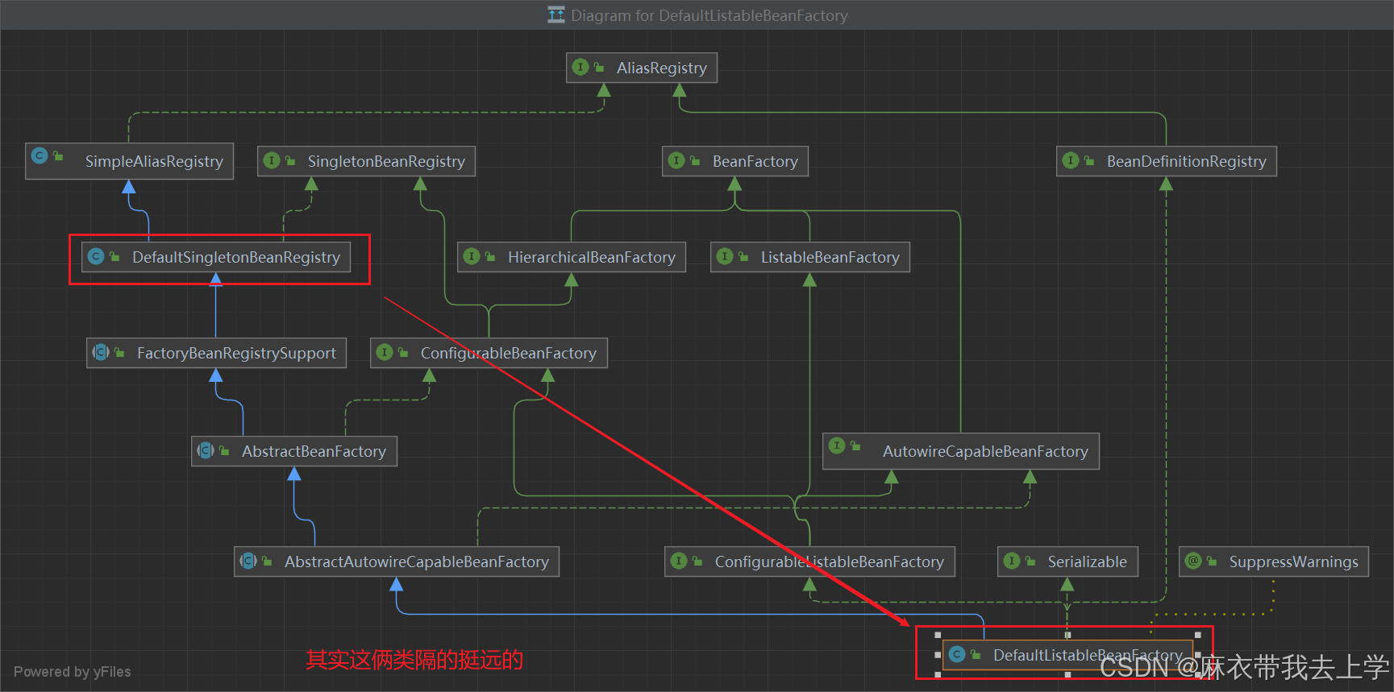Click the public lock icon on Serializable
Image resolution: width=1394 pixels, height=692 pixels.
(1030, 561)
